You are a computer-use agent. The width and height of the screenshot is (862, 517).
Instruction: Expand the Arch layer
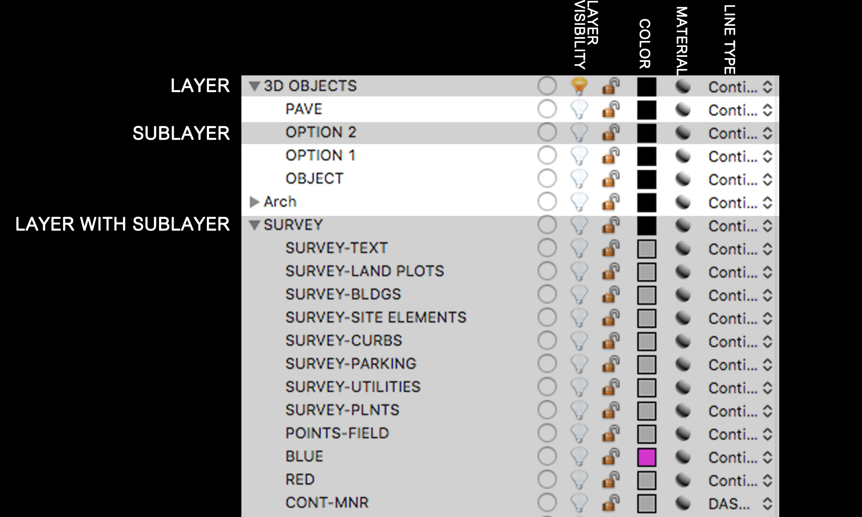point(254,202)
